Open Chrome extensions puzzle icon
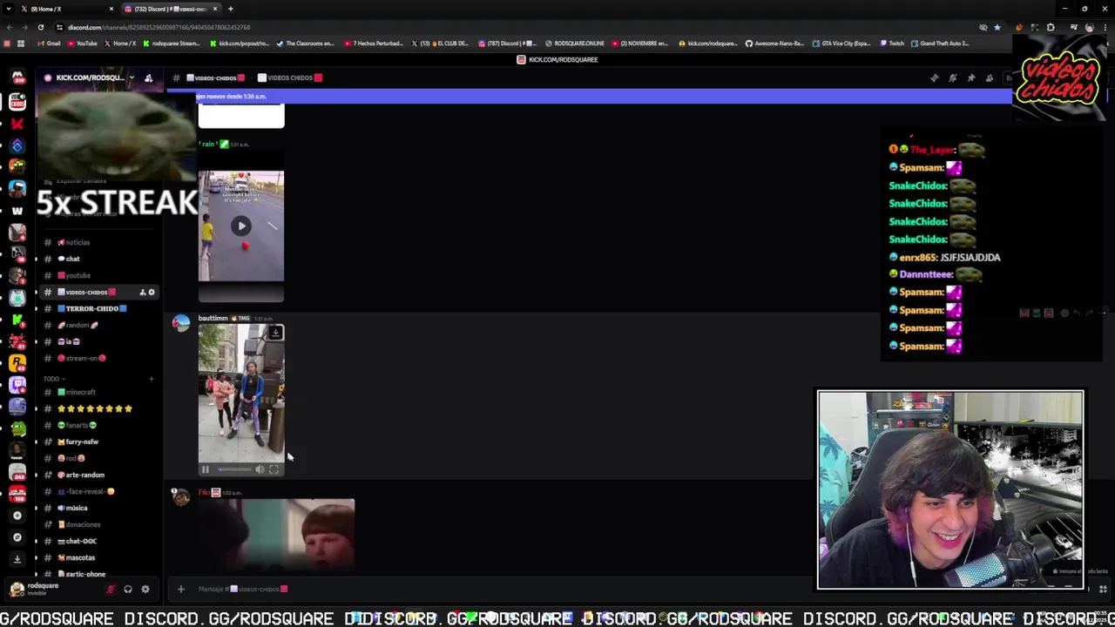This screenshot has height=627, width=1115. (1051, 27)
